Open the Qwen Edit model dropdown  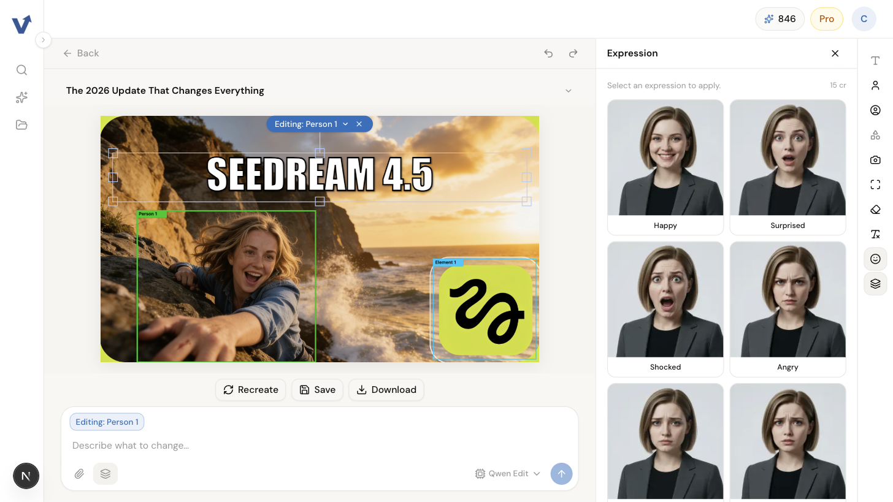[508, 474]
